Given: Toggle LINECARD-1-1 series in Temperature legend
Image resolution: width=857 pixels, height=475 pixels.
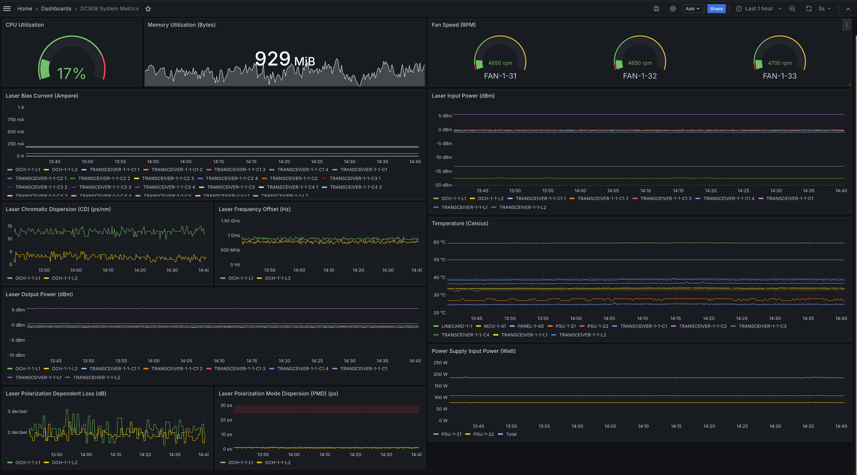Looking at the screenshot, I should tap(456, 326).
